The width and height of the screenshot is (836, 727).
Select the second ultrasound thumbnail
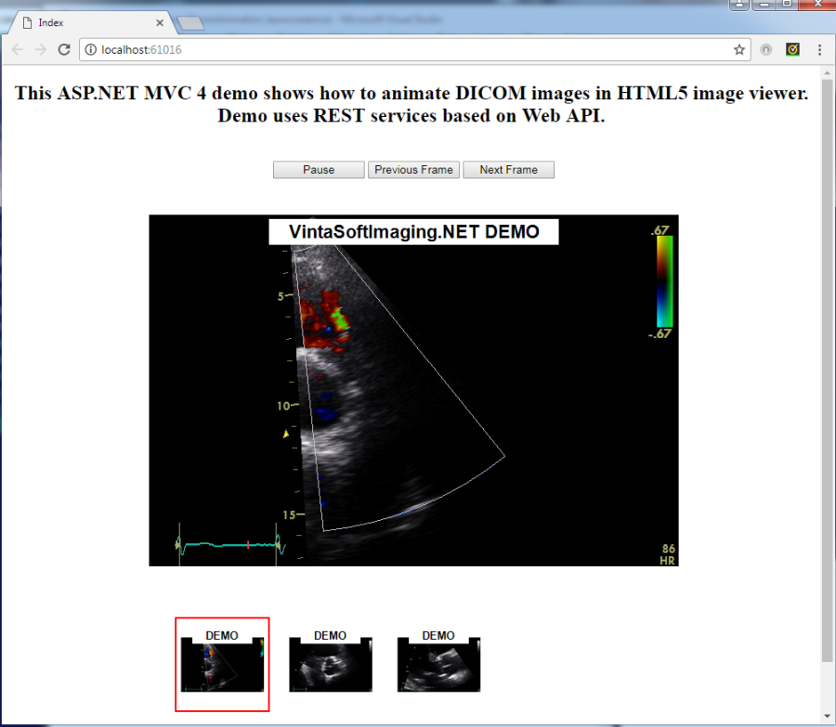331,664
